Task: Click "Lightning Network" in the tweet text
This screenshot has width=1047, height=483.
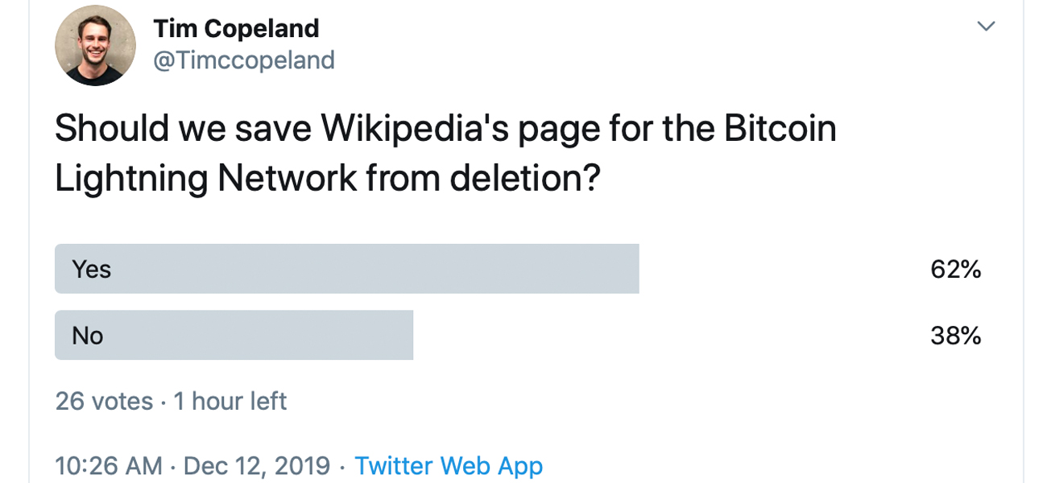Action: pyautogui.click(x=205, y=179)
